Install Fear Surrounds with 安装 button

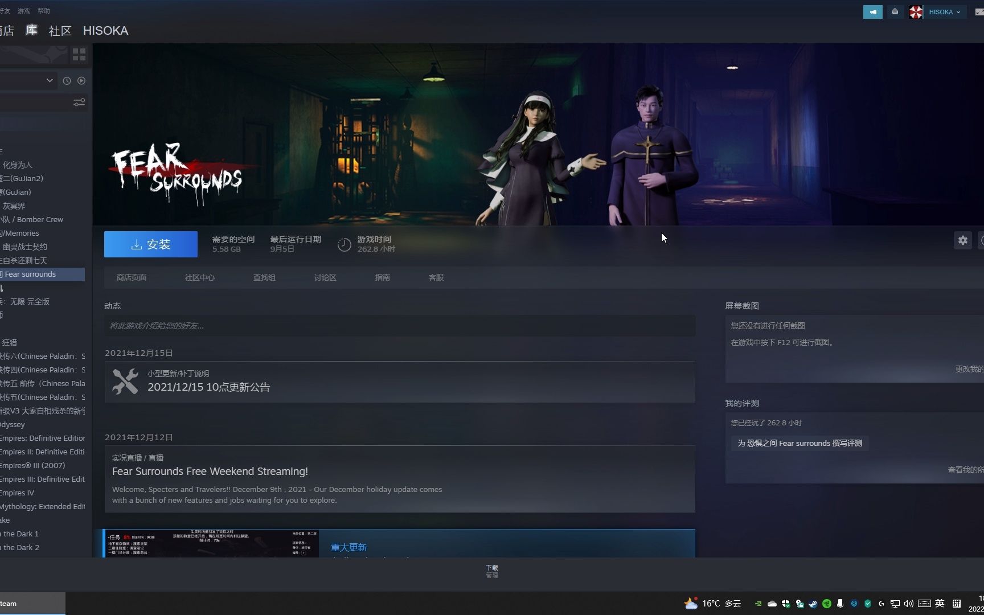pyautogui.click(x=151, y=244)
